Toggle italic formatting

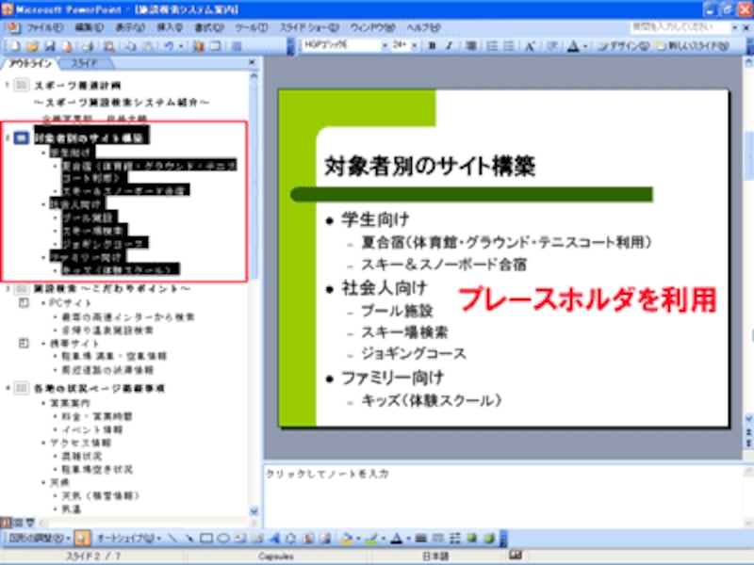(450, 45)
